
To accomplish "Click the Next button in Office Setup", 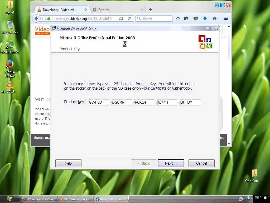I will (171, 163).
